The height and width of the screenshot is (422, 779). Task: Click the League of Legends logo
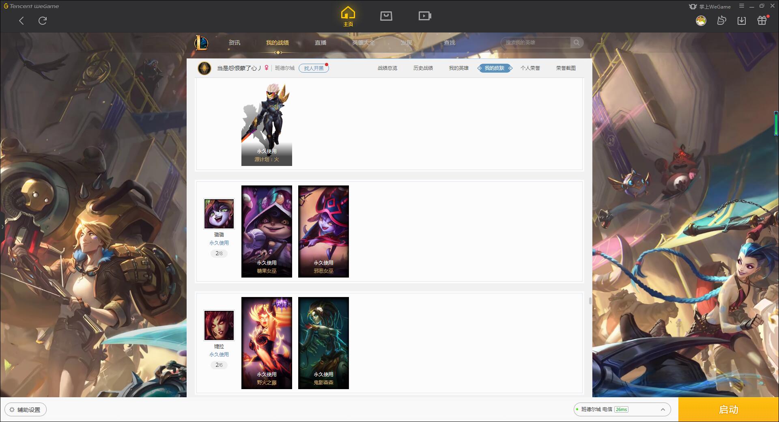click(201, 43)
